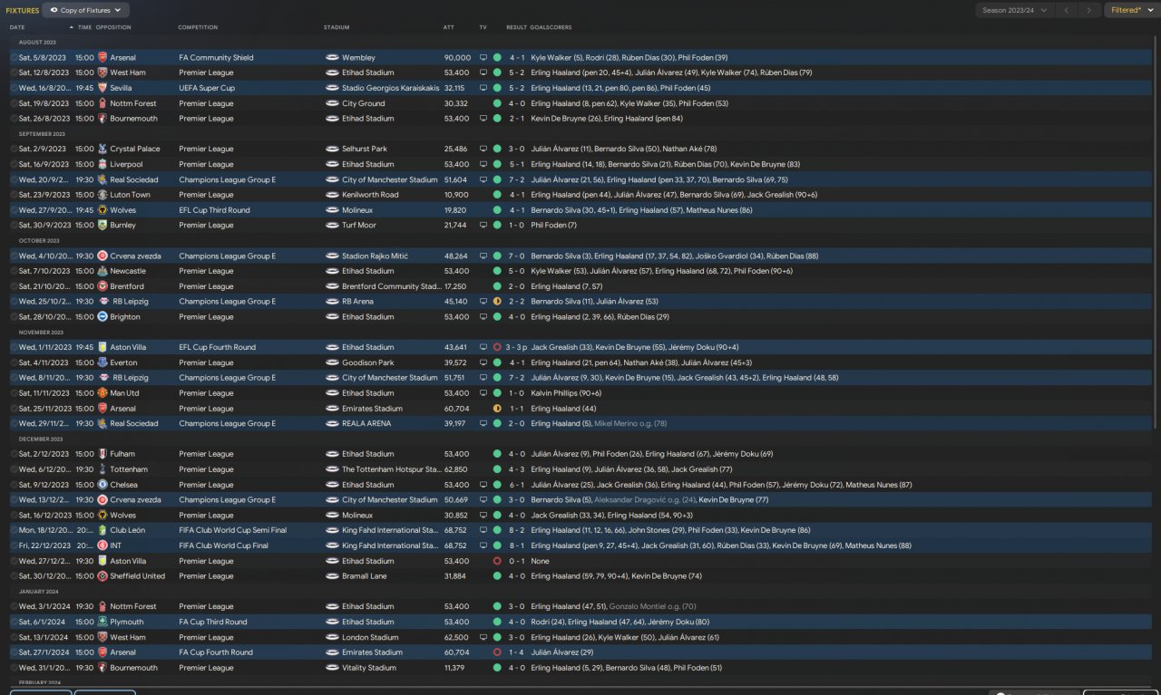Viewport: 1161px width, 695px height.
Task: Click the Newcastle club badge
Action: [102, 271]
